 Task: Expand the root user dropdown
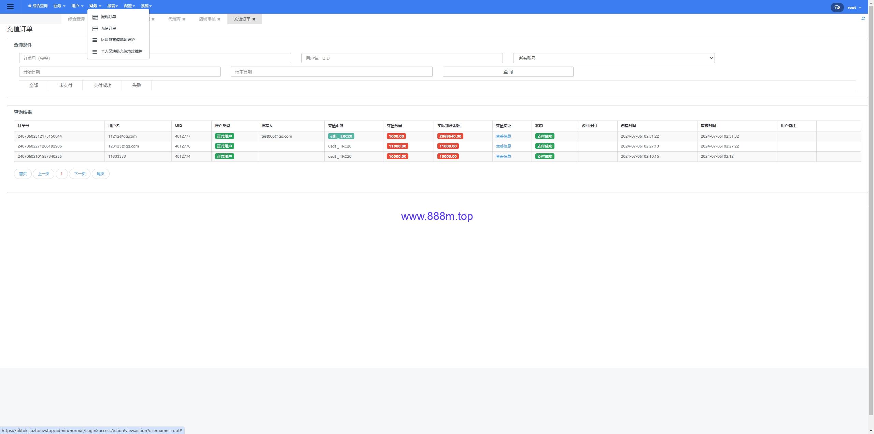(854, 8)
